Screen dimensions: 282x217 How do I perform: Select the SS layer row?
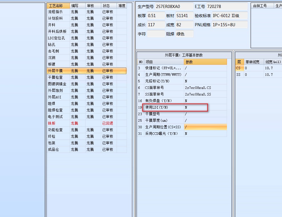tap(259, 75)
